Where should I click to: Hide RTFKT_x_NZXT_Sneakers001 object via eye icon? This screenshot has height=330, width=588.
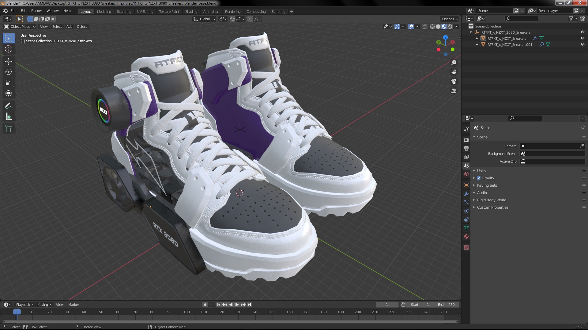click(x=582, y=44)
